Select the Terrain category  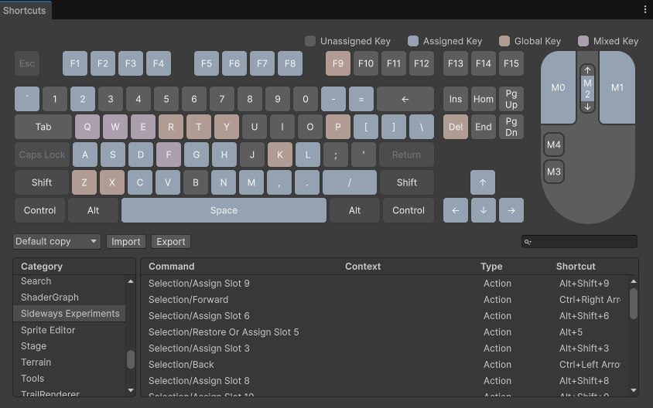point(69,362)
